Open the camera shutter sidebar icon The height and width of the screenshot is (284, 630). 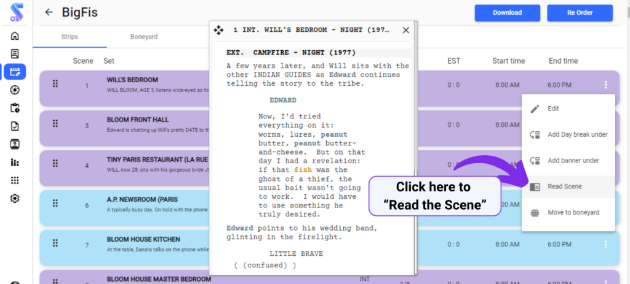(15, 90)
